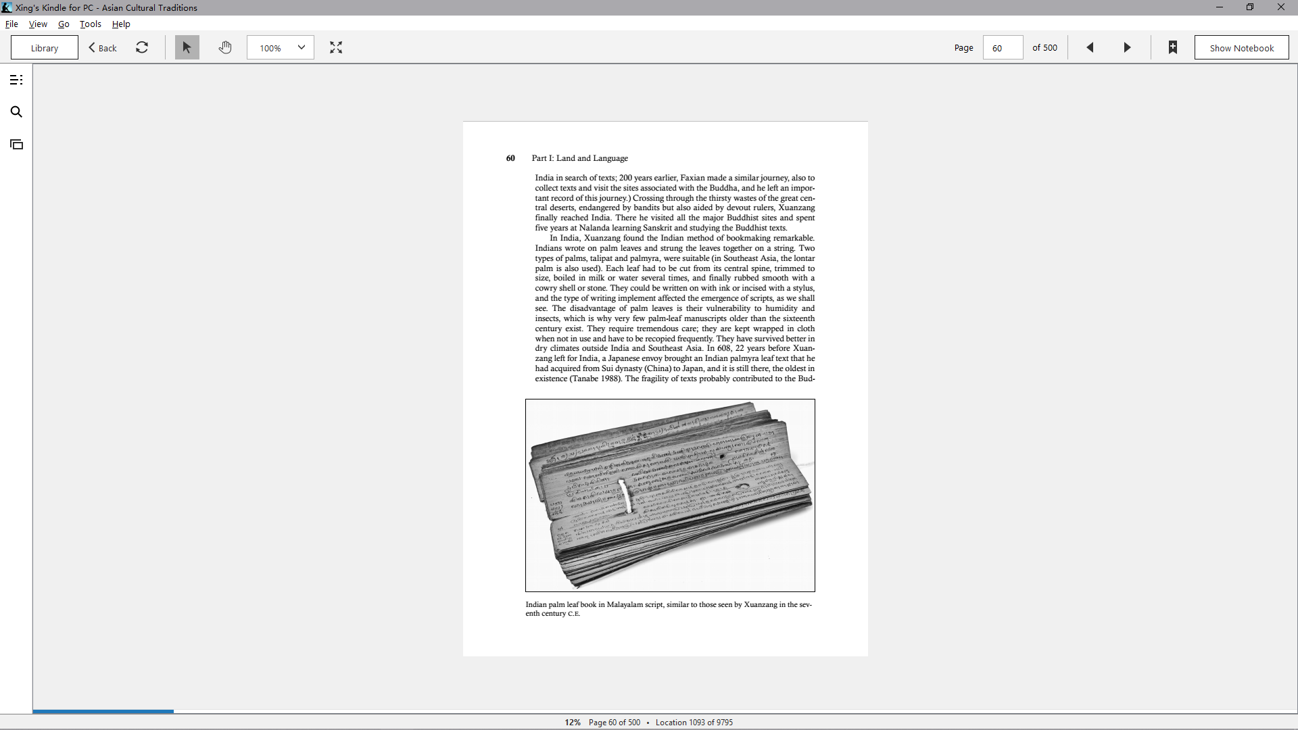Viewport: 1298px width, 730px height.
Task: Go to next page arrow
Action: 1127,47
